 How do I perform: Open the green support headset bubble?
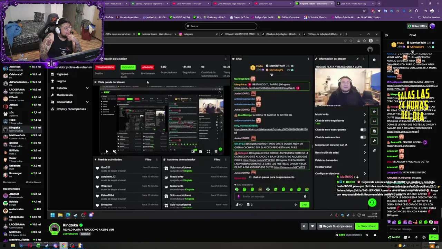pyautogui.click(x=372, y=202)
